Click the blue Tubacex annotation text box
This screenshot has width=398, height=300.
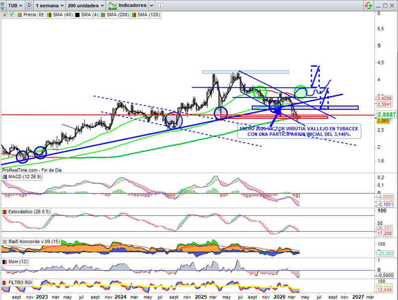pyautogui.click(x=299, y=131)
